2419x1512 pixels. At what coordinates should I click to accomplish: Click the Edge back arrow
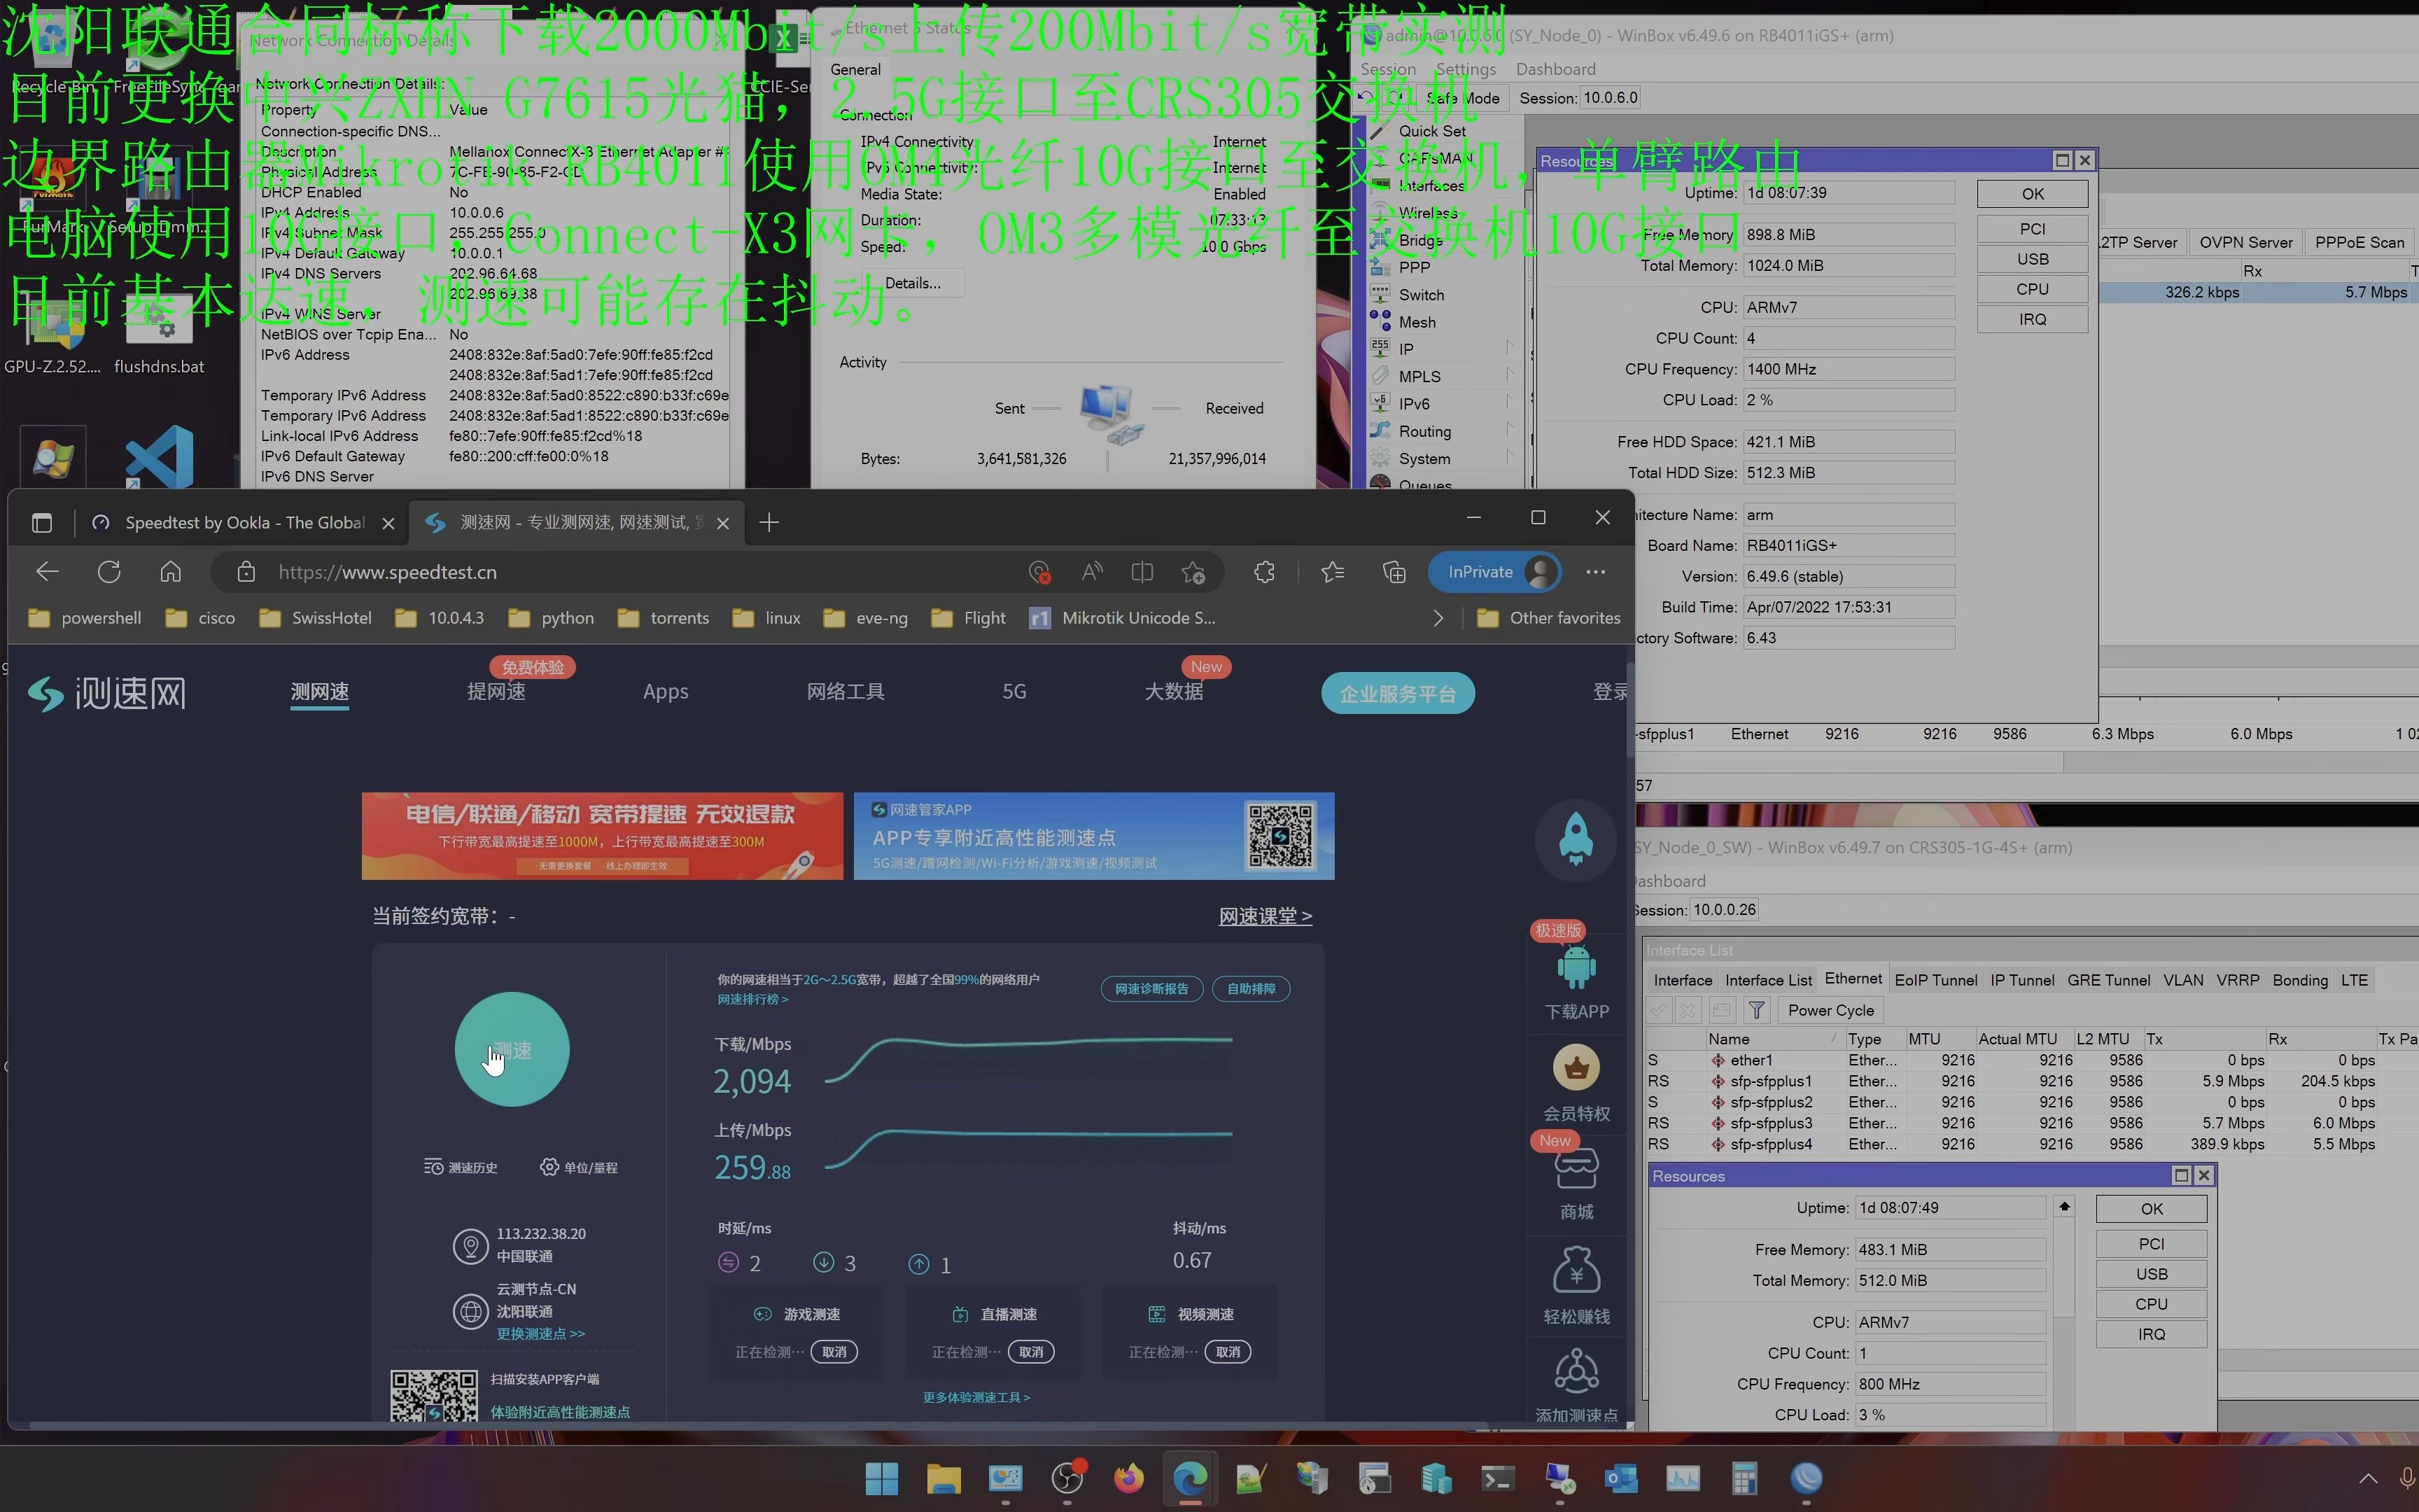click(x=47, y=572)
